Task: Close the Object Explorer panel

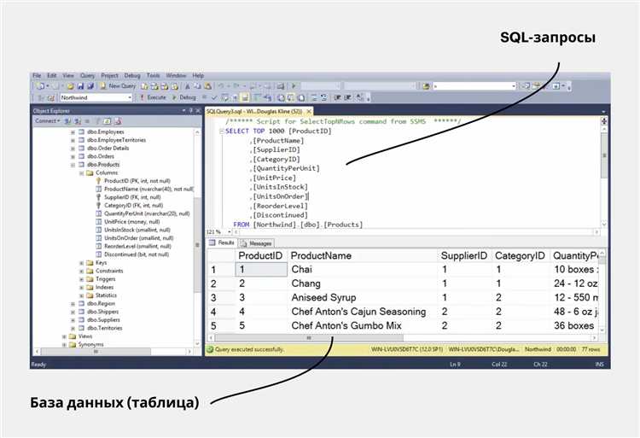Action: 199,111
